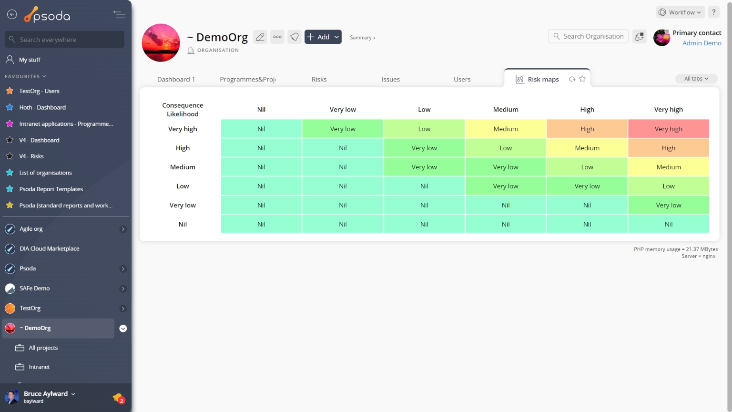Click the SAFe Demo organisation icon
The height and width of the screenshot is (412, 732).
10,288
